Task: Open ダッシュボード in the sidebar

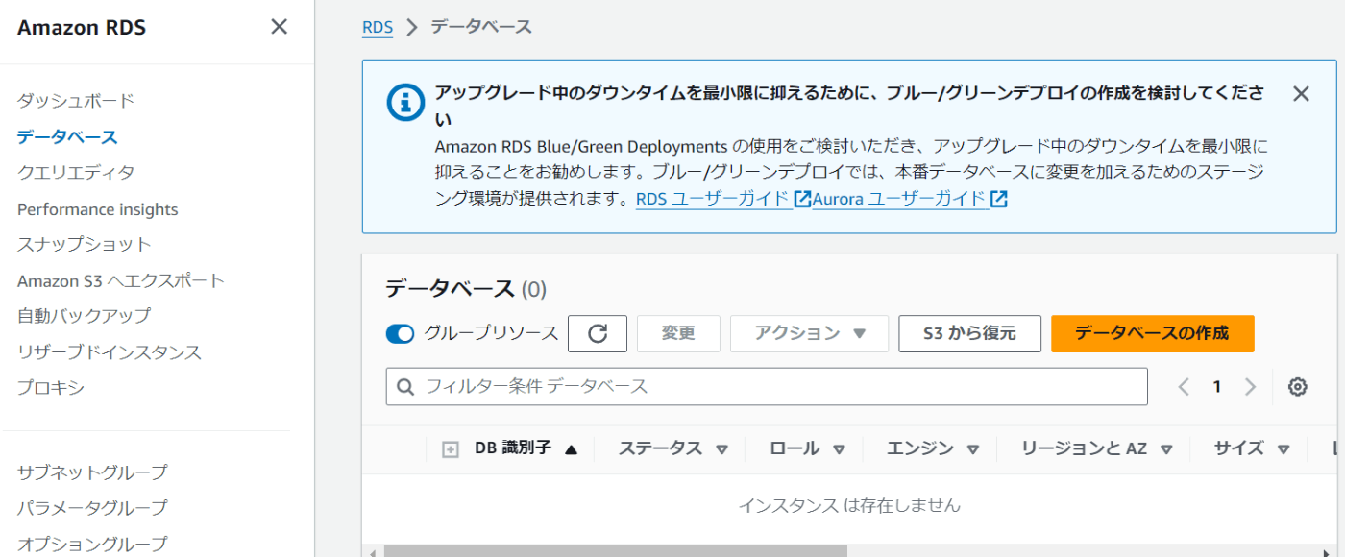Action: [76, 100]
